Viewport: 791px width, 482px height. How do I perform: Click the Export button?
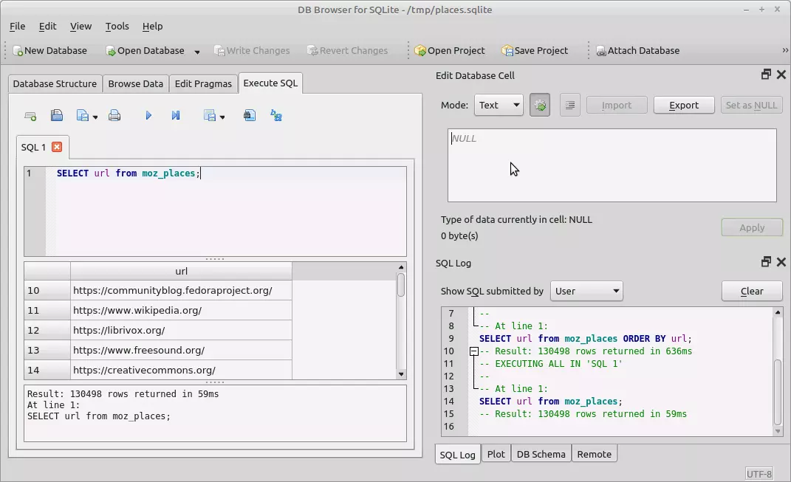[x=683, y=106]
